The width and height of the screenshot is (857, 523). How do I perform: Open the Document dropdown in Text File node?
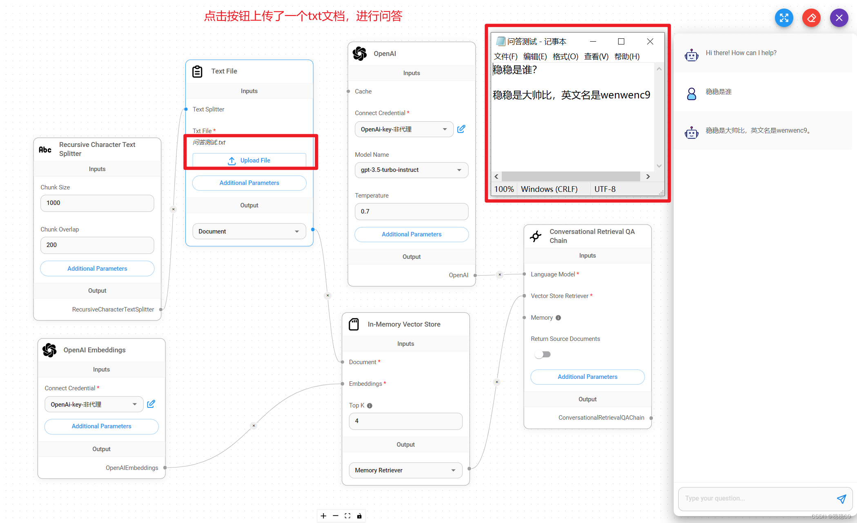tap(249, 231)
